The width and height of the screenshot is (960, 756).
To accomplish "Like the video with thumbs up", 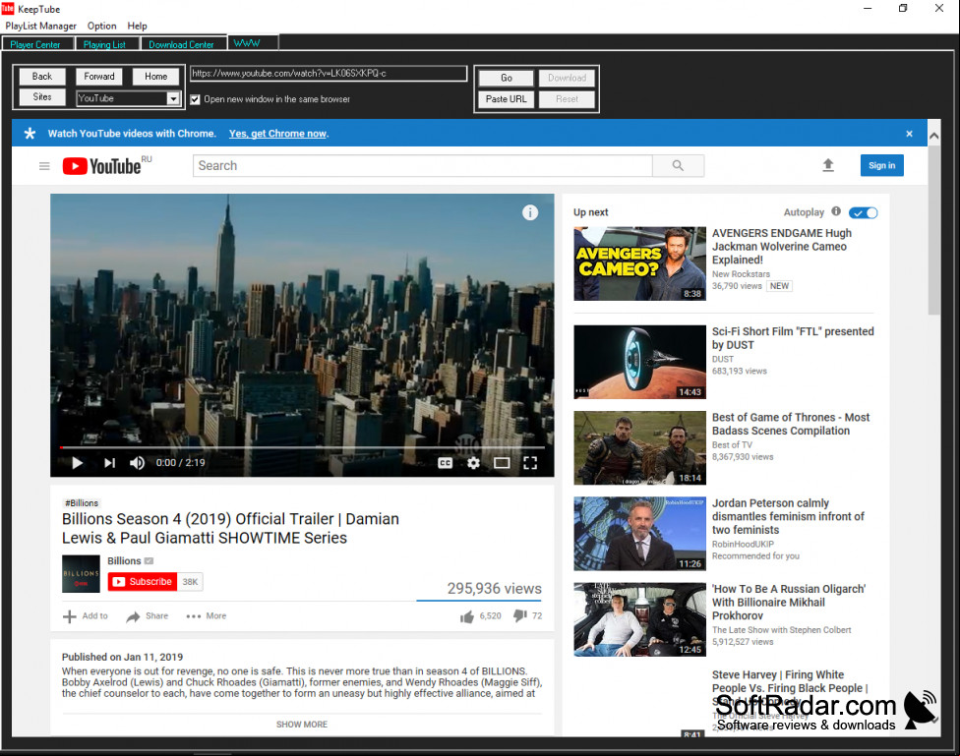I will pyautogui.click(x=467, y=616).
